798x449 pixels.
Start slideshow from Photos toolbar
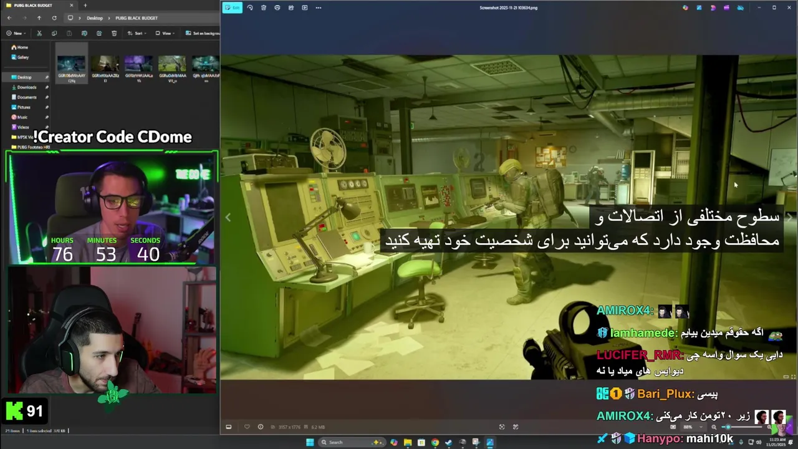pyautogui.click(x=305, y=7)
